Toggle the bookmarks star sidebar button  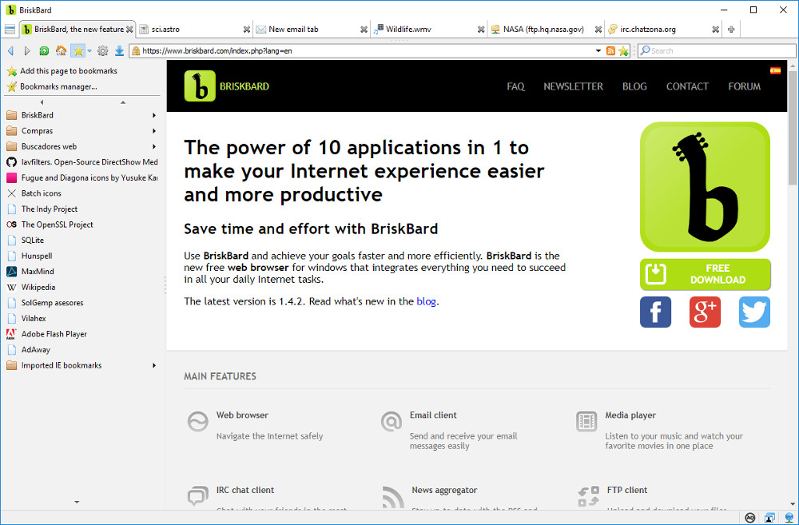click(x=78, y=50)
